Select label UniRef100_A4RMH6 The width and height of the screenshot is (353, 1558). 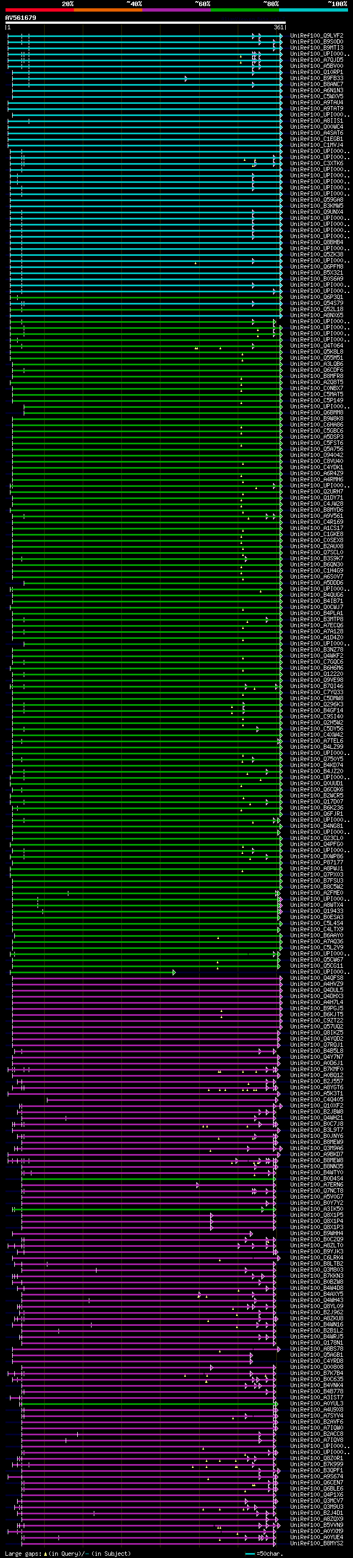[317, 480]
